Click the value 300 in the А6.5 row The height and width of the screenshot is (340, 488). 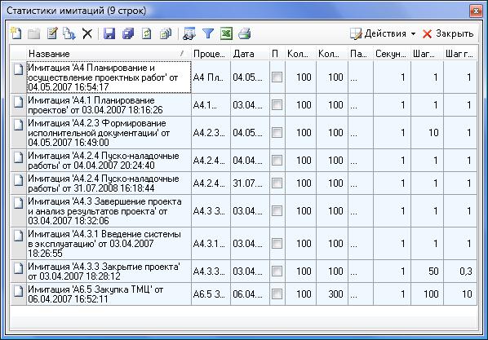pyautogui.click(x=332, y=294)
